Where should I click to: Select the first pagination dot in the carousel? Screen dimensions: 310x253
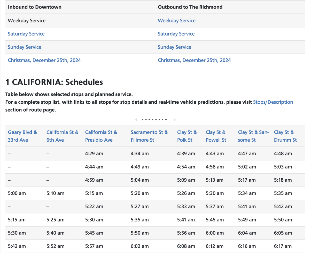point(142,119)
